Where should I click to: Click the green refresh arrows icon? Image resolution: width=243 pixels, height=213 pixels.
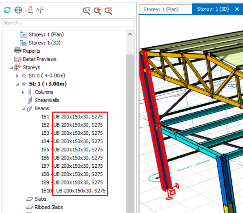tap(7, 10)
